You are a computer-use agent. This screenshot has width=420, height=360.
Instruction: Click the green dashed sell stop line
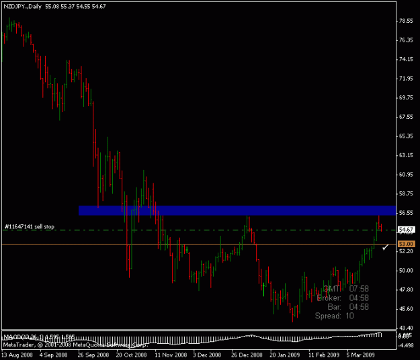[198, 230]
